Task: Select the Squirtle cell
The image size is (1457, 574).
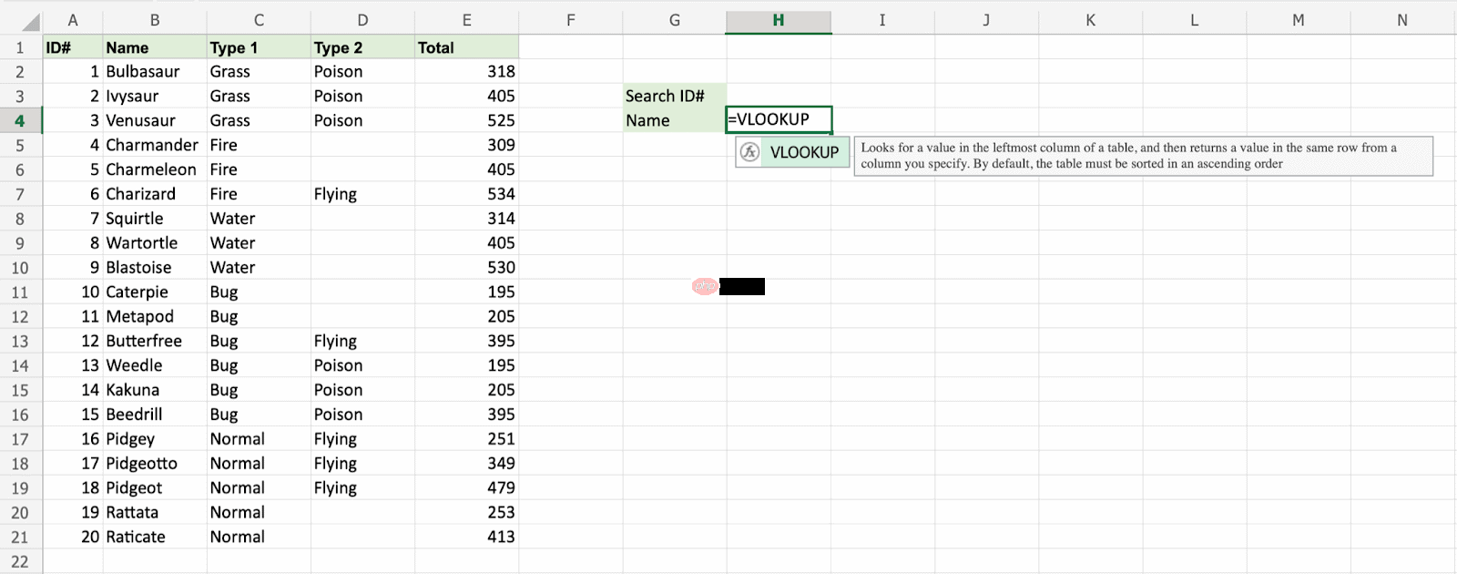Action: point(155,219)
